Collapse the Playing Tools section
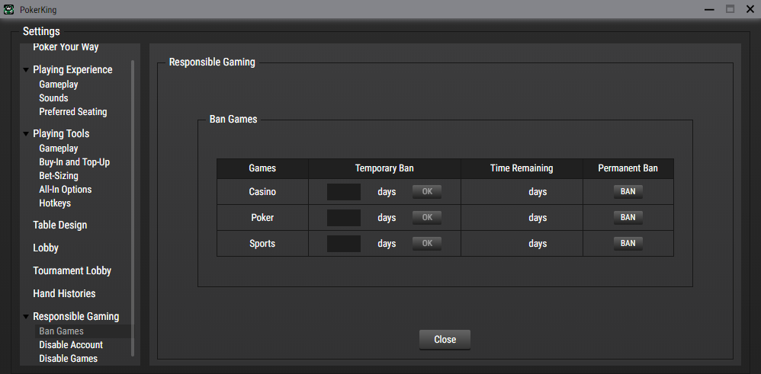This screenshot has width=761, height=374. [26, 134]
